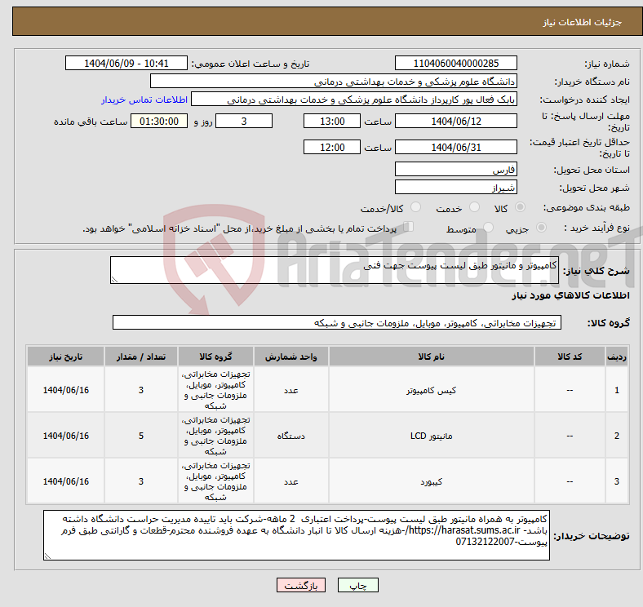643x607 pixels.
Task: Click the تعداد / مقدار column header
Action: tap(140, 357)
